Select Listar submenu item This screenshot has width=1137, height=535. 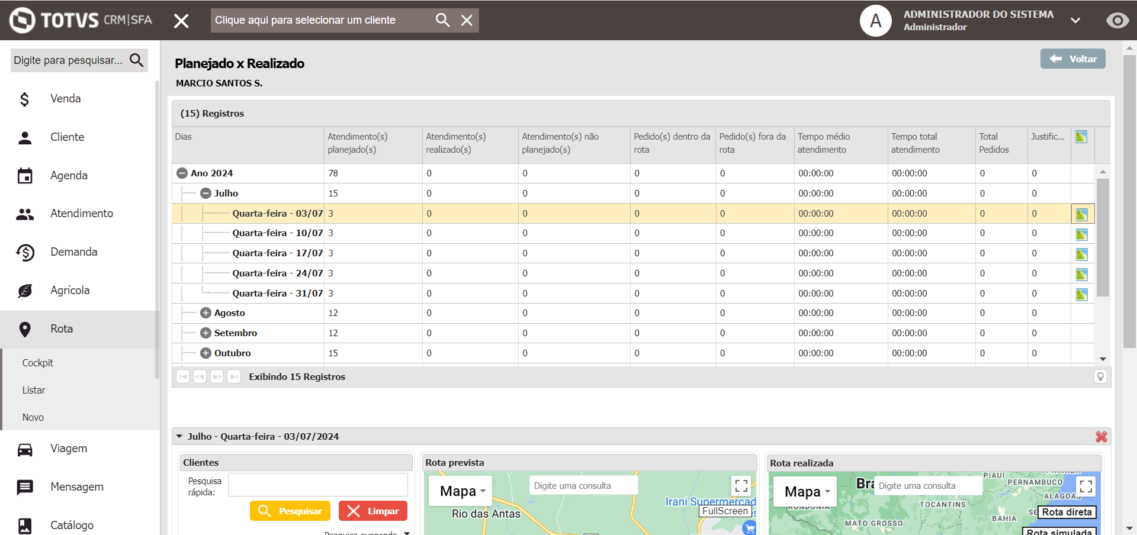coord(34,390)
